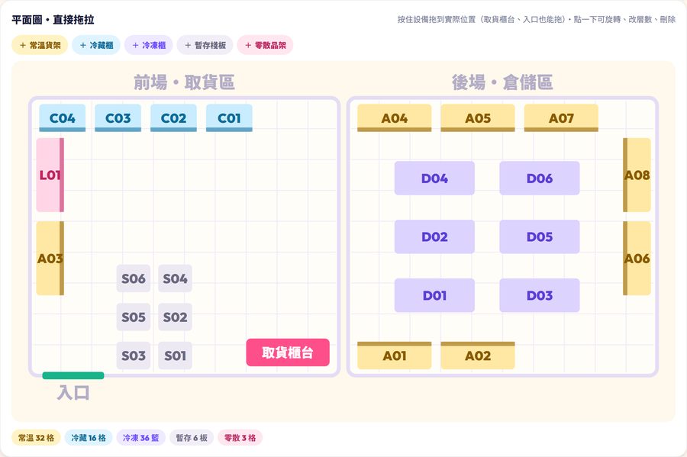Select shelf A04

click(395, 117)
